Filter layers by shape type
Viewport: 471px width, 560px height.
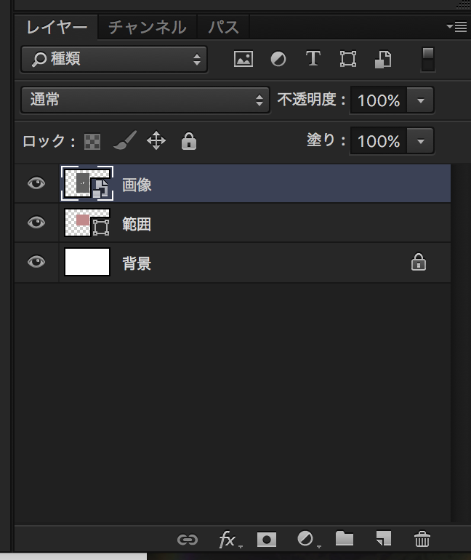click(348, 59)
